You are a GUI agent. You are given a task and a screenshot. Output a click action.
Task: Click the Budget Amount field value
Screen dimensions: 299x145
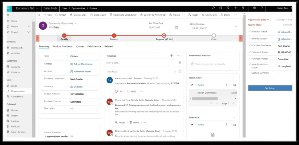[77, 94]
